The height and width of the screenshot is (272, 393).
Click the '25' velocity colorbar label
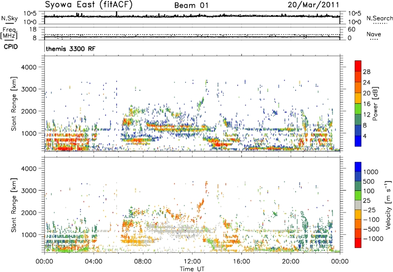[366, 201]
